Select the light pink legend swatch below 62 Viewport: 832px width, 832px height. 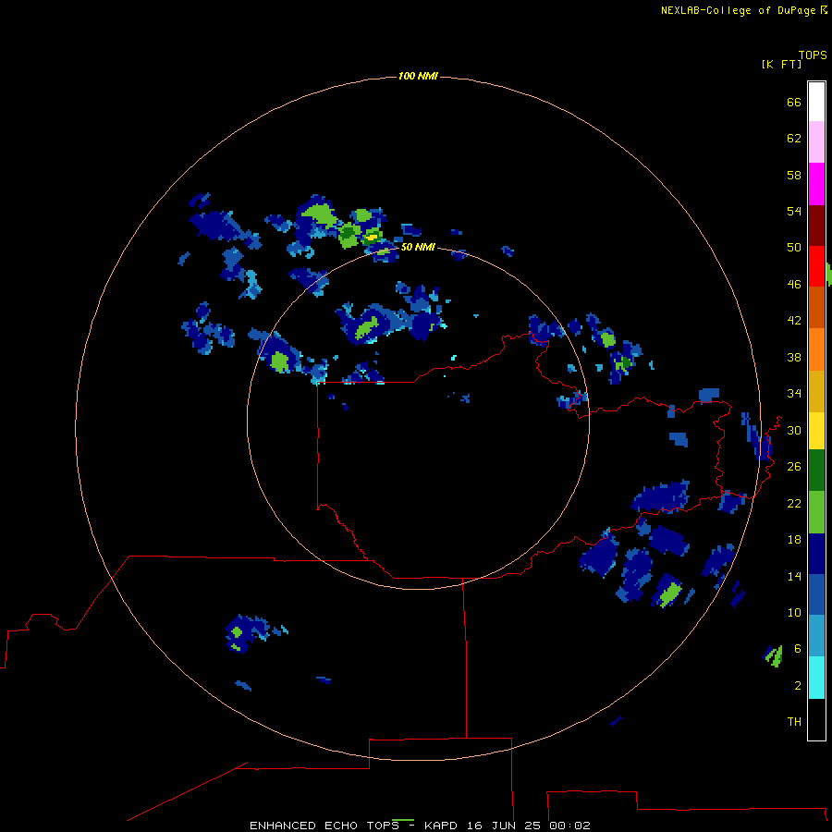pyautogui.click(x=816, y=141)
